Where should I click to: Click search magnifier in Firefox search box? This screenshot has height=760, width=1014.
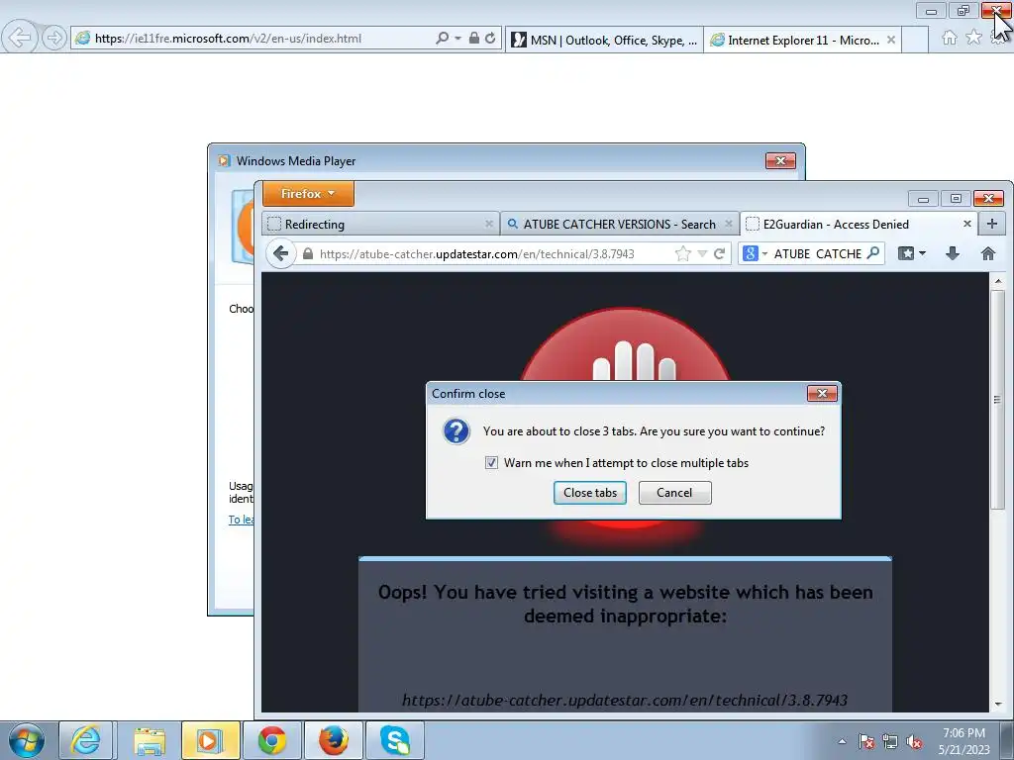click(873, 253)
